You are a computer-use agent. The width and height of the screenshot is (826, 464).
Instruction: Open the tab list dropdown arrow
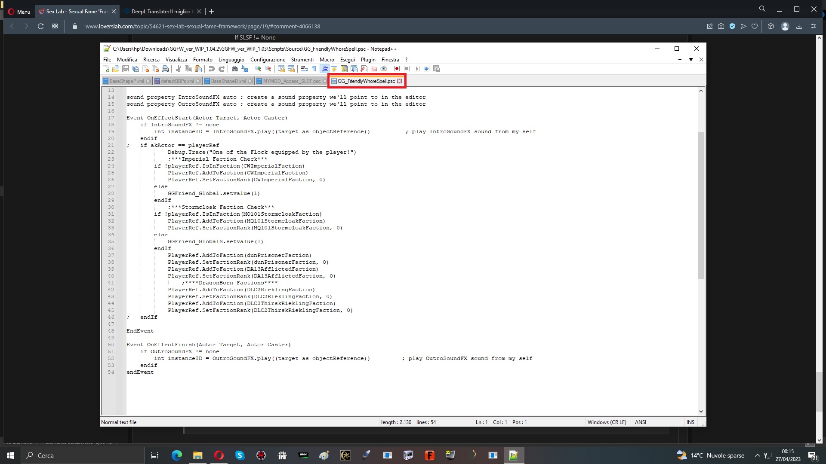click(x=691, y=60)
